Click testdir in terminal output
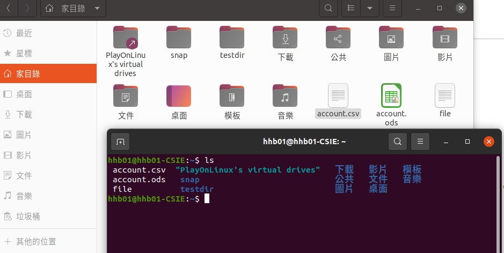The width and height of the screenshot is (504, 253). [197, 189]
